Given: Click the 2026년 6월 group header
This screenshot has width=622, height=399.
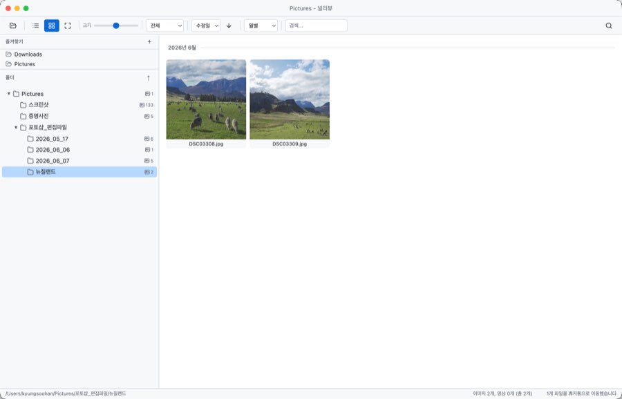Looking at the screenshot, I should pos(182,48).
